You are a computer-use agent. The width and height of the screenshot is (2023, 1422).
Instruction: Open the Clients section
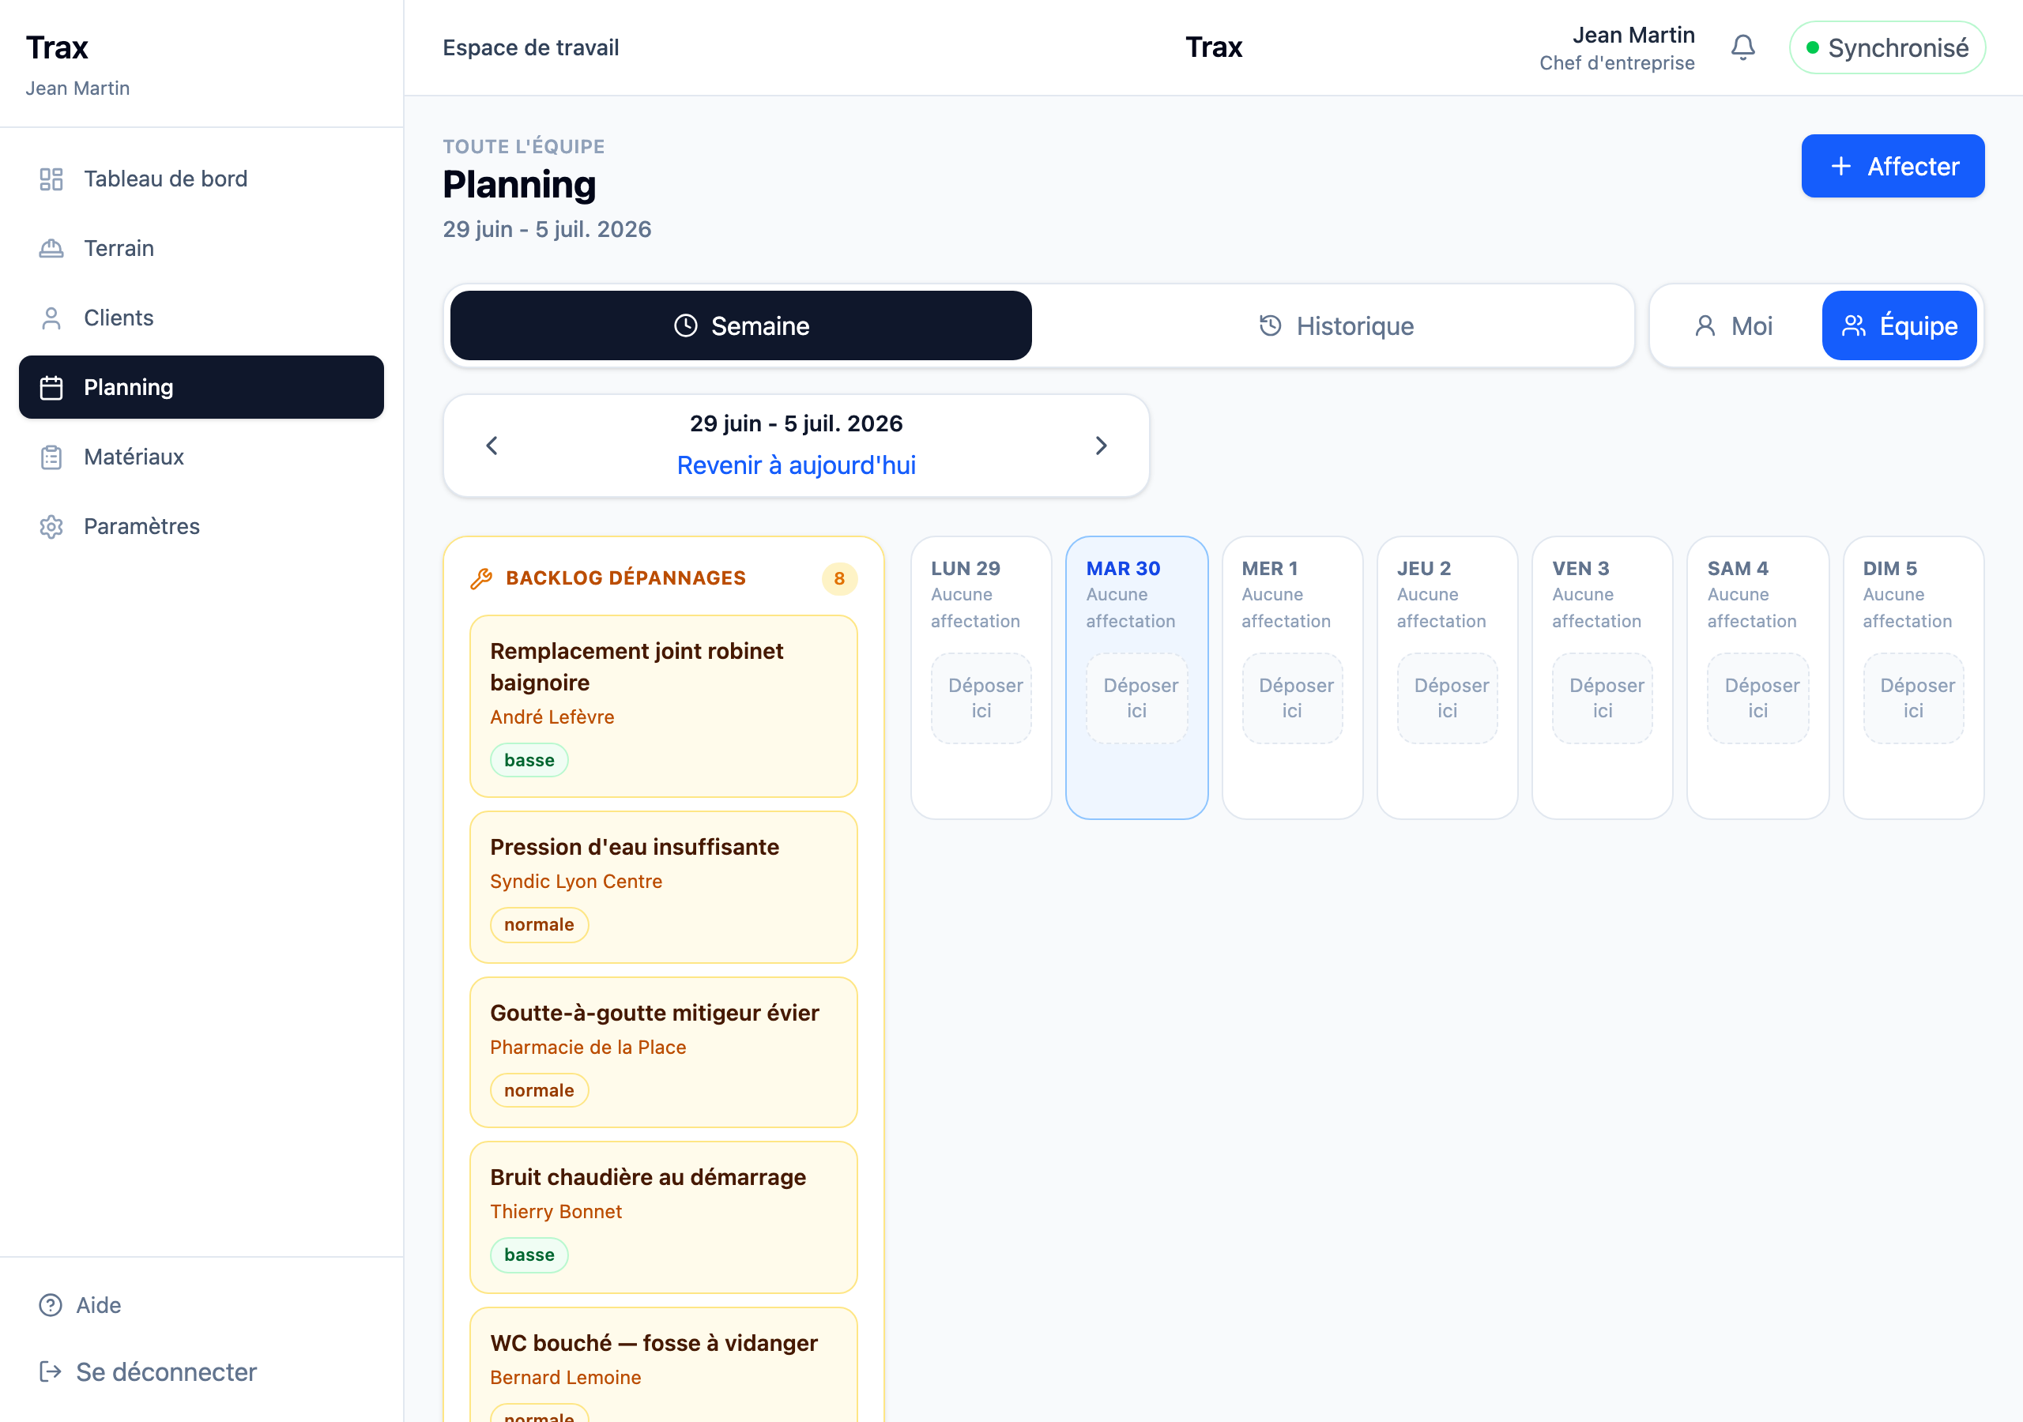(202, 318)
